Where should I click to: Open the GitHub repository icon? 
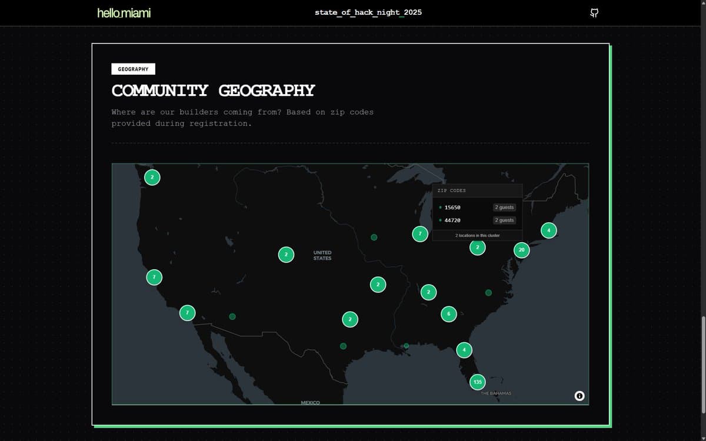pyautogui.click(x=594, y=12)
